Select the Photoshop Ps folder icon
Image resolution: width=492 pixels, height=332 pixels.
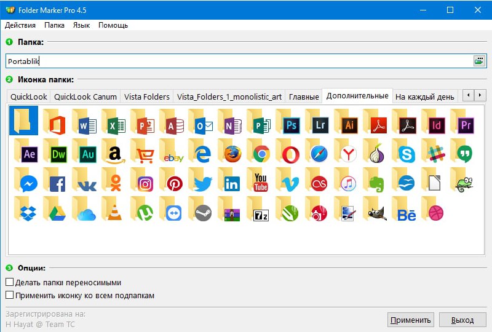tap(288, 122)
